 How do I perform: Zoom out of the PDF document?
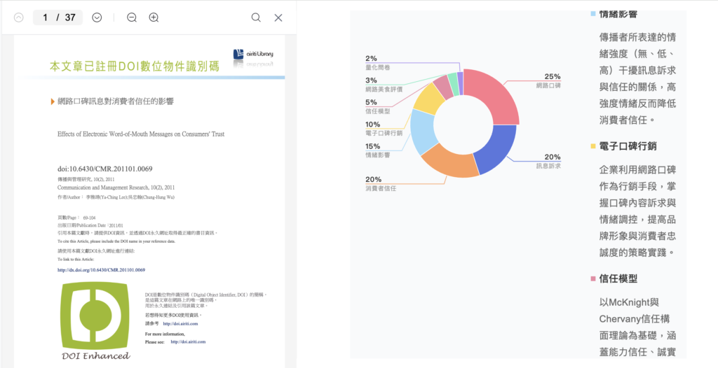[x=132, y=17]
